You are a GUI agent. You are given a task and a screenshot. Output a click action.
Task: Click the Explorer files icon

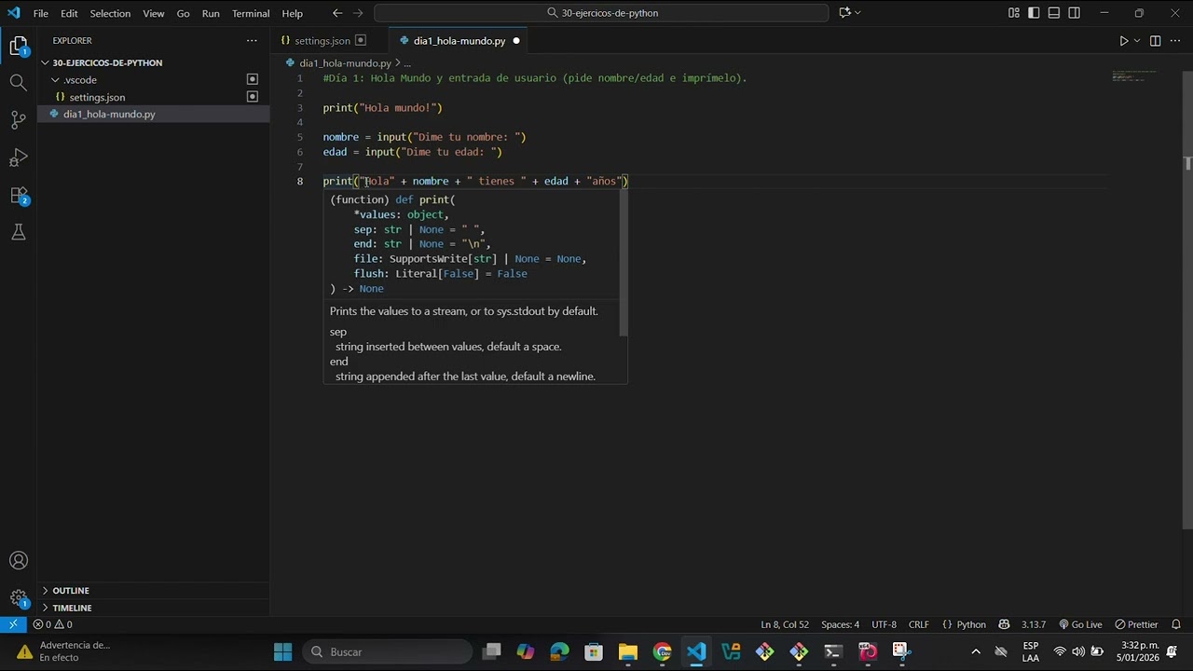(x=19, y=45)
